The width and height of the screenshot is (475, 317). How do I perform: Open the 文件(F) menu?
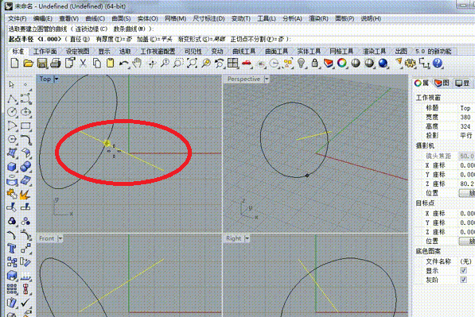(17, 18)
